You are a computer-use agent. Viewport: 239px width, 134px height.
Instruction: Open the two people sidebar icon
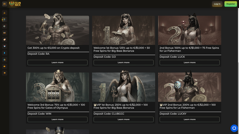pos(5,60)
